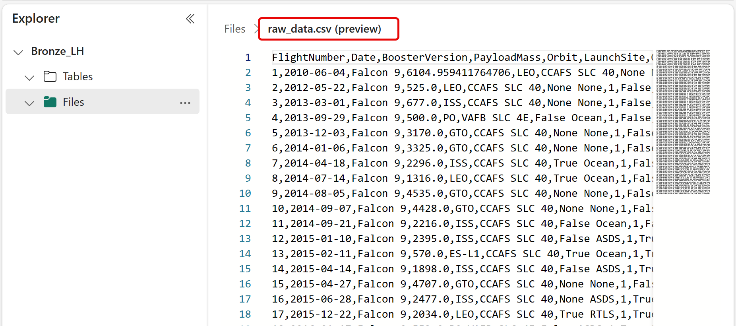Collapse the Bronze_LH tree node chevron
This screenshot has width=736, height=326.
pos(18,52)
